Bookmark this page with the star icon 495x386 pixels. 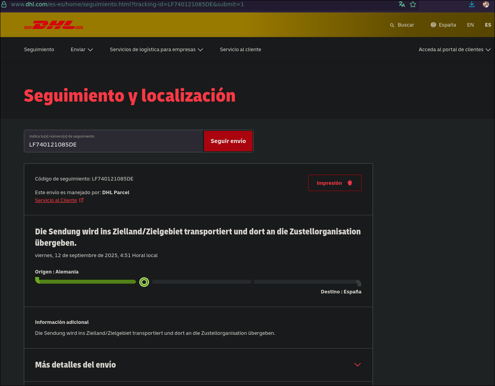413,4
